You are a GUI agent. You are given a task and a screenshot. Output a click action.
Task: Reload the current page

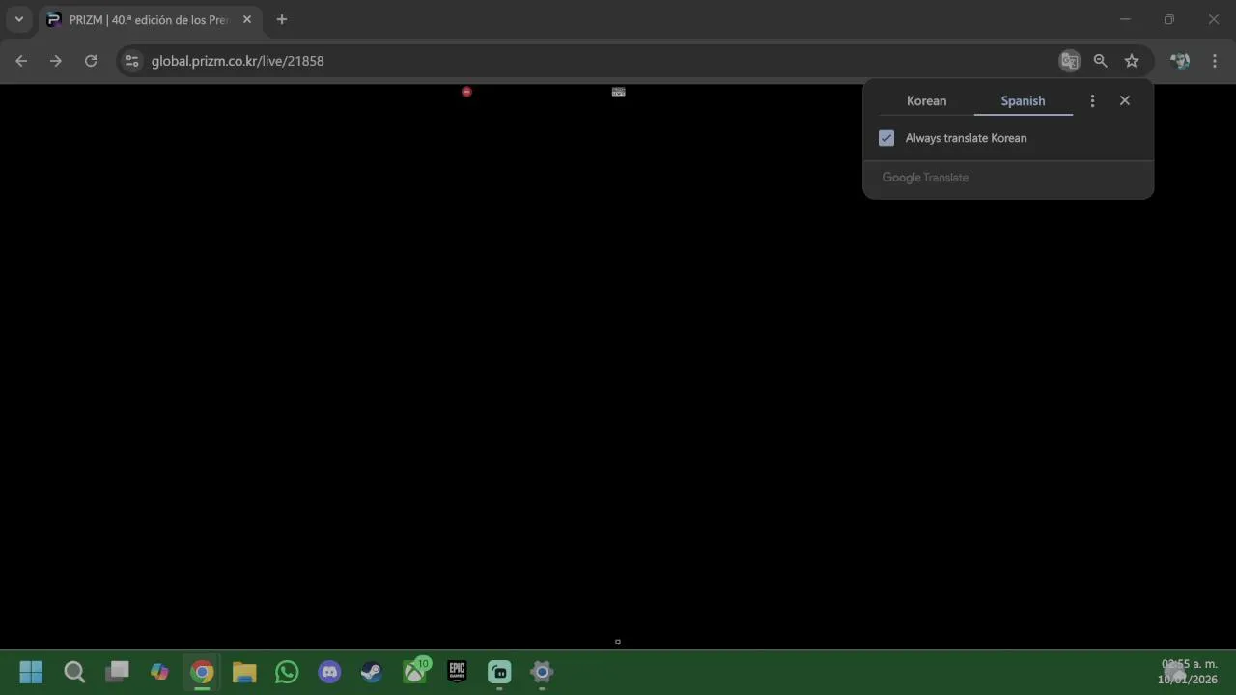(x=91, y=61)
